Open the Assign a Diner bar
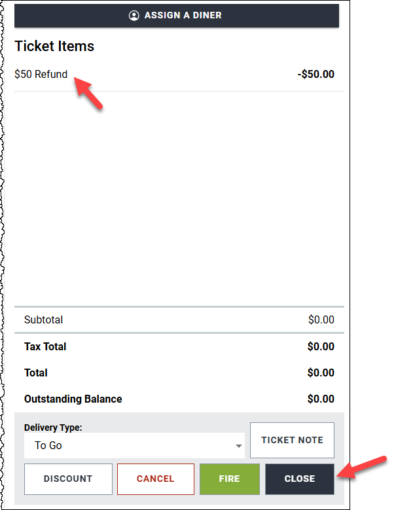Viewport: 396px width, 510px height. point(177,16)
